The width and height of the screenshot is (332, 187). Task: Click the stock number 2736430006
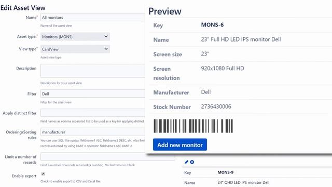(216, 106)
